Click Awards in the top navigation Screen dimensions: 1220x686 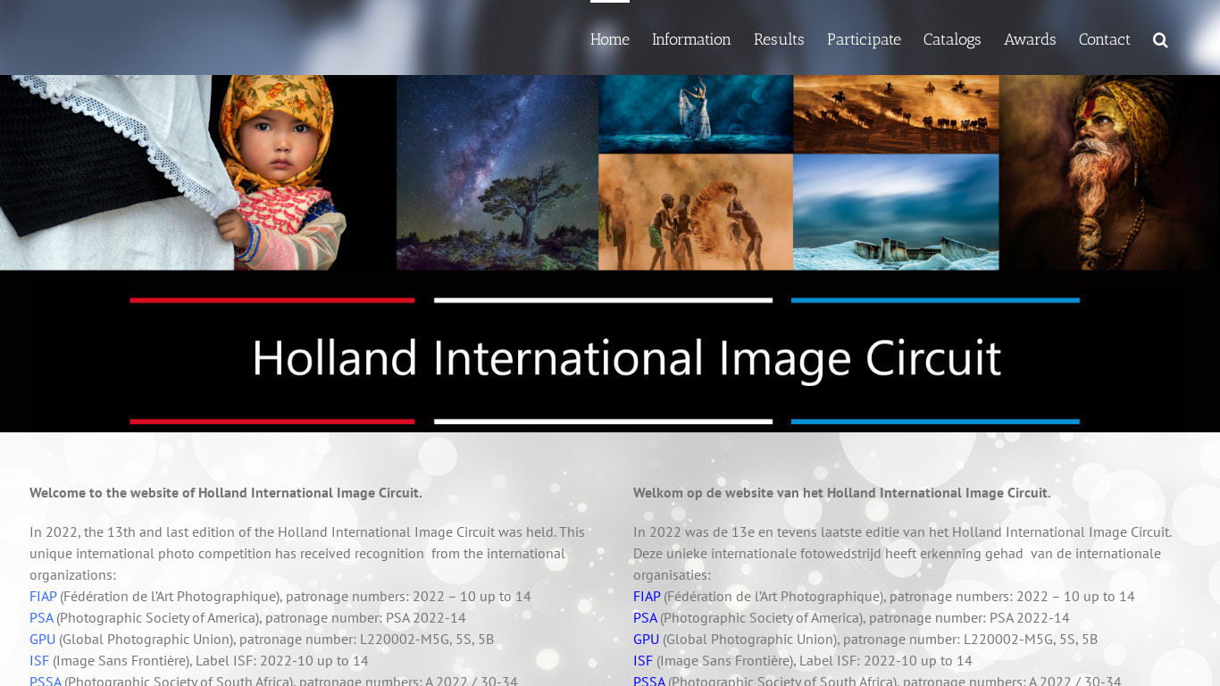(x=1030, y=39)
